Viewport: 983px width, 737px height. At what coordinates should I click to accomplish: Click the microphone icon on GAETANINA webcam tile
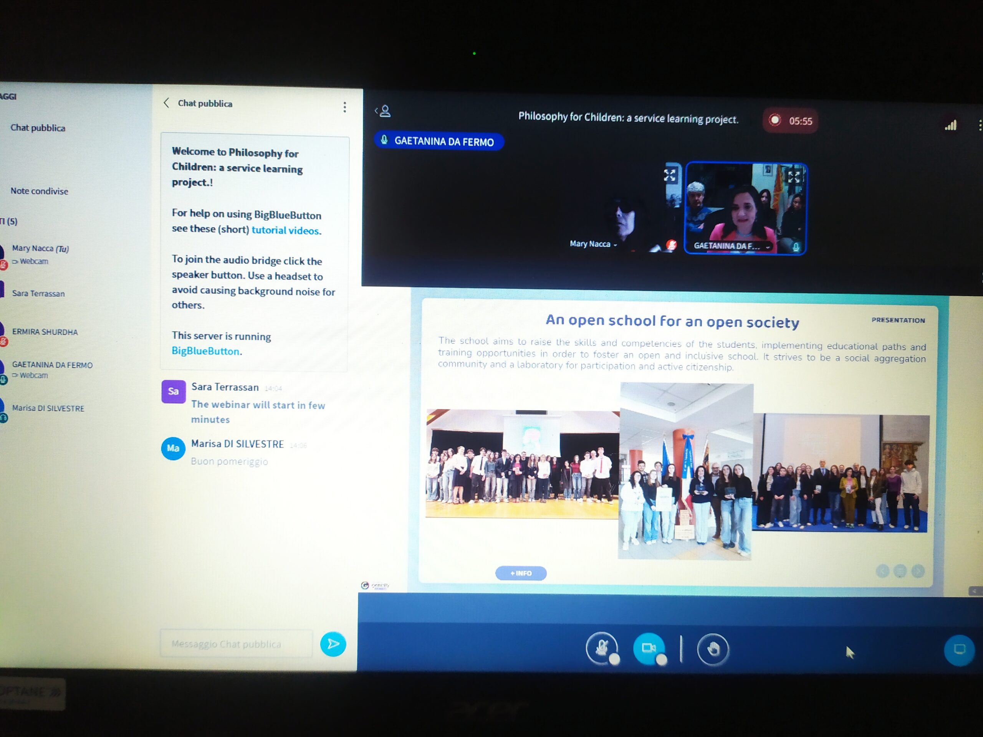(x=796, y=246)
